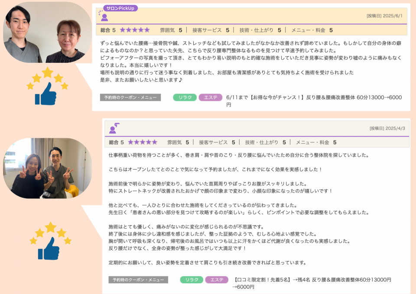The image size is (416, 294).
Task: Select the エステ tag in second review
Action: tap(217, 280)
